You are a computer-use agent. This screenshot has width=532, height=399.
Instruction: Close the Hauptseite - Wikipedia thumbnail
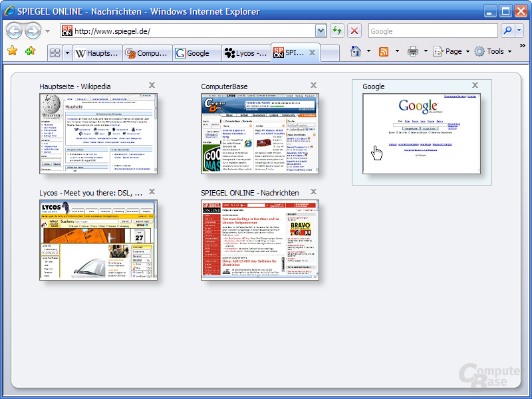coord(152,85)
